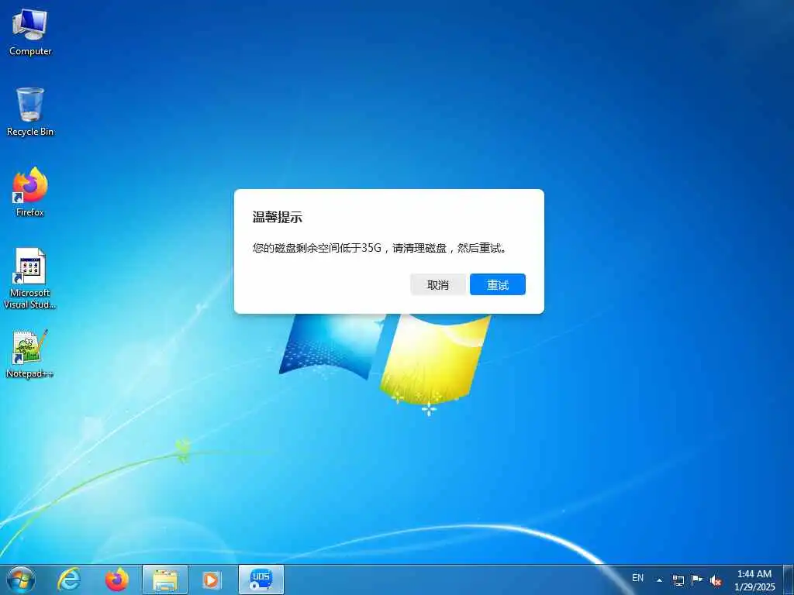Open Windows Explorer from the taskbar
Image resolution: width=794 pixels, height=595 pixels.
[x=165, y=580]
